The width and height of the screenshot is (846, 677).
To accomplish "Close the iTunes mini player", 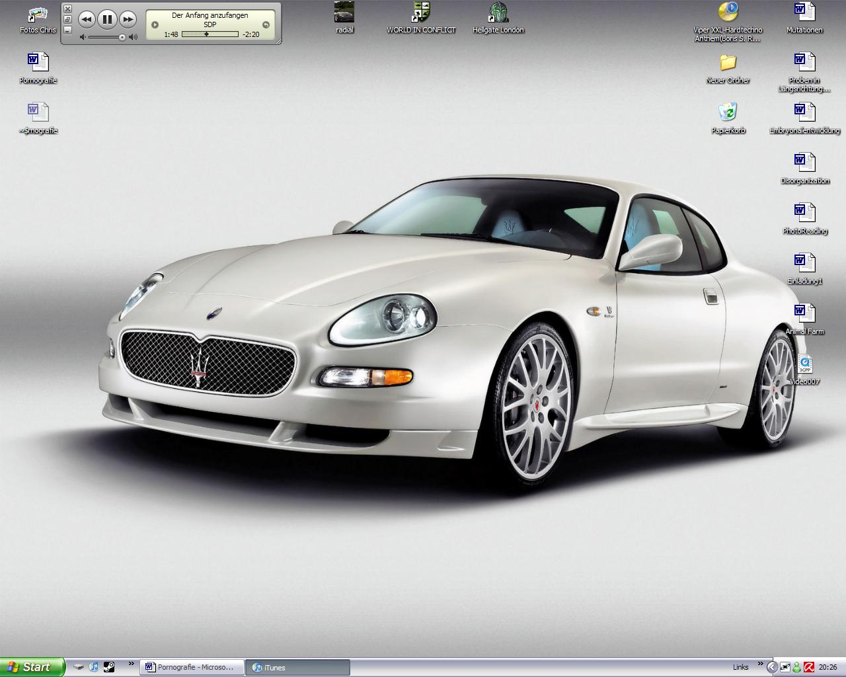I will pos(67,9).
